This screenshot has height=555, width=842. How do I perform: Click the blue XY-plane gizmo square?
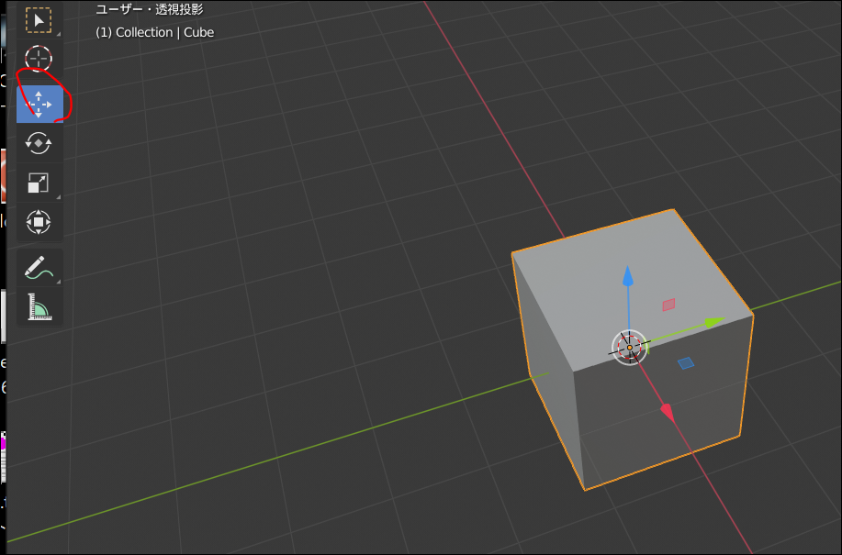click(x=686, y=363)
